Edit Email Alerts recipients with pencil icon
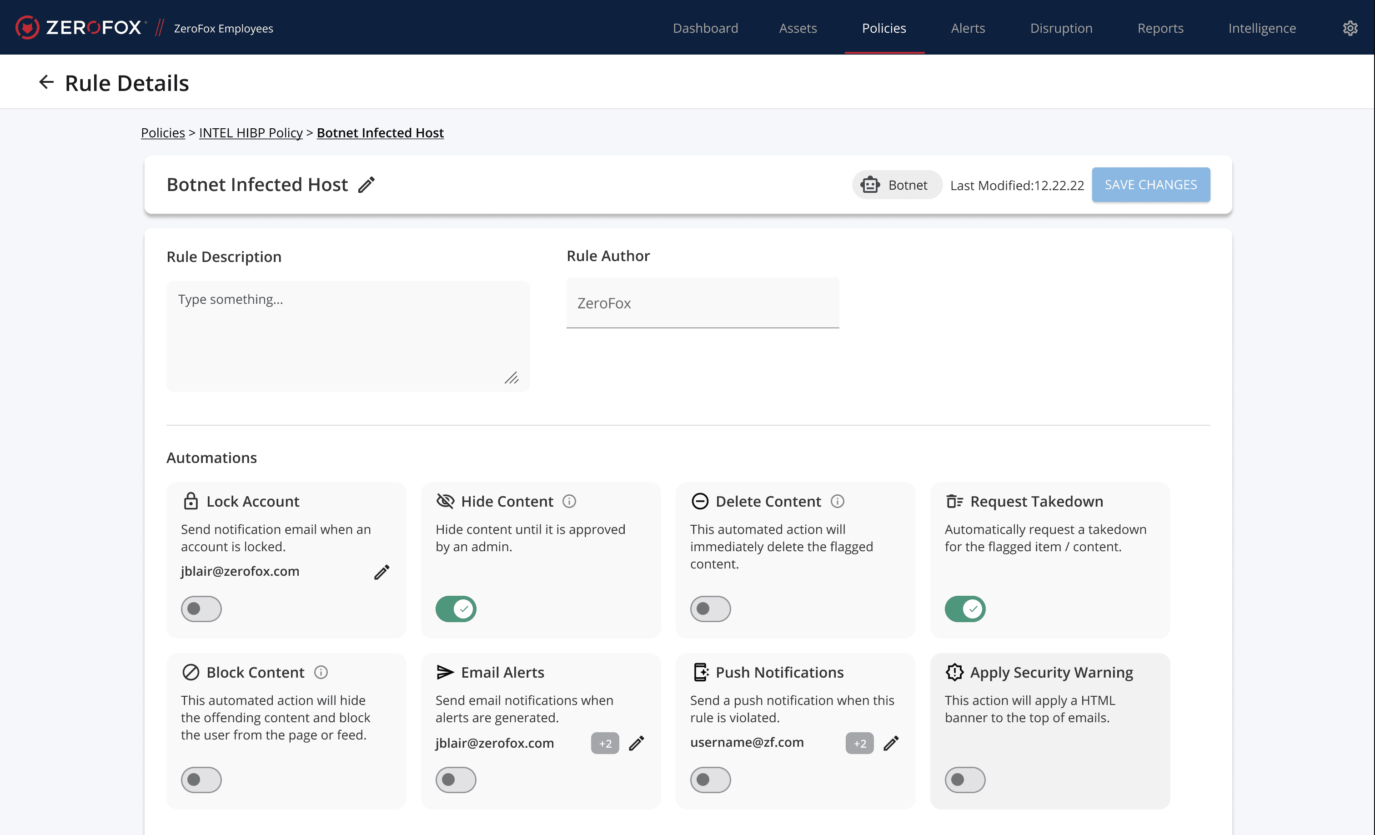Image resolution: width=1375 pixels, height=835 pixels. coord(637,743)
